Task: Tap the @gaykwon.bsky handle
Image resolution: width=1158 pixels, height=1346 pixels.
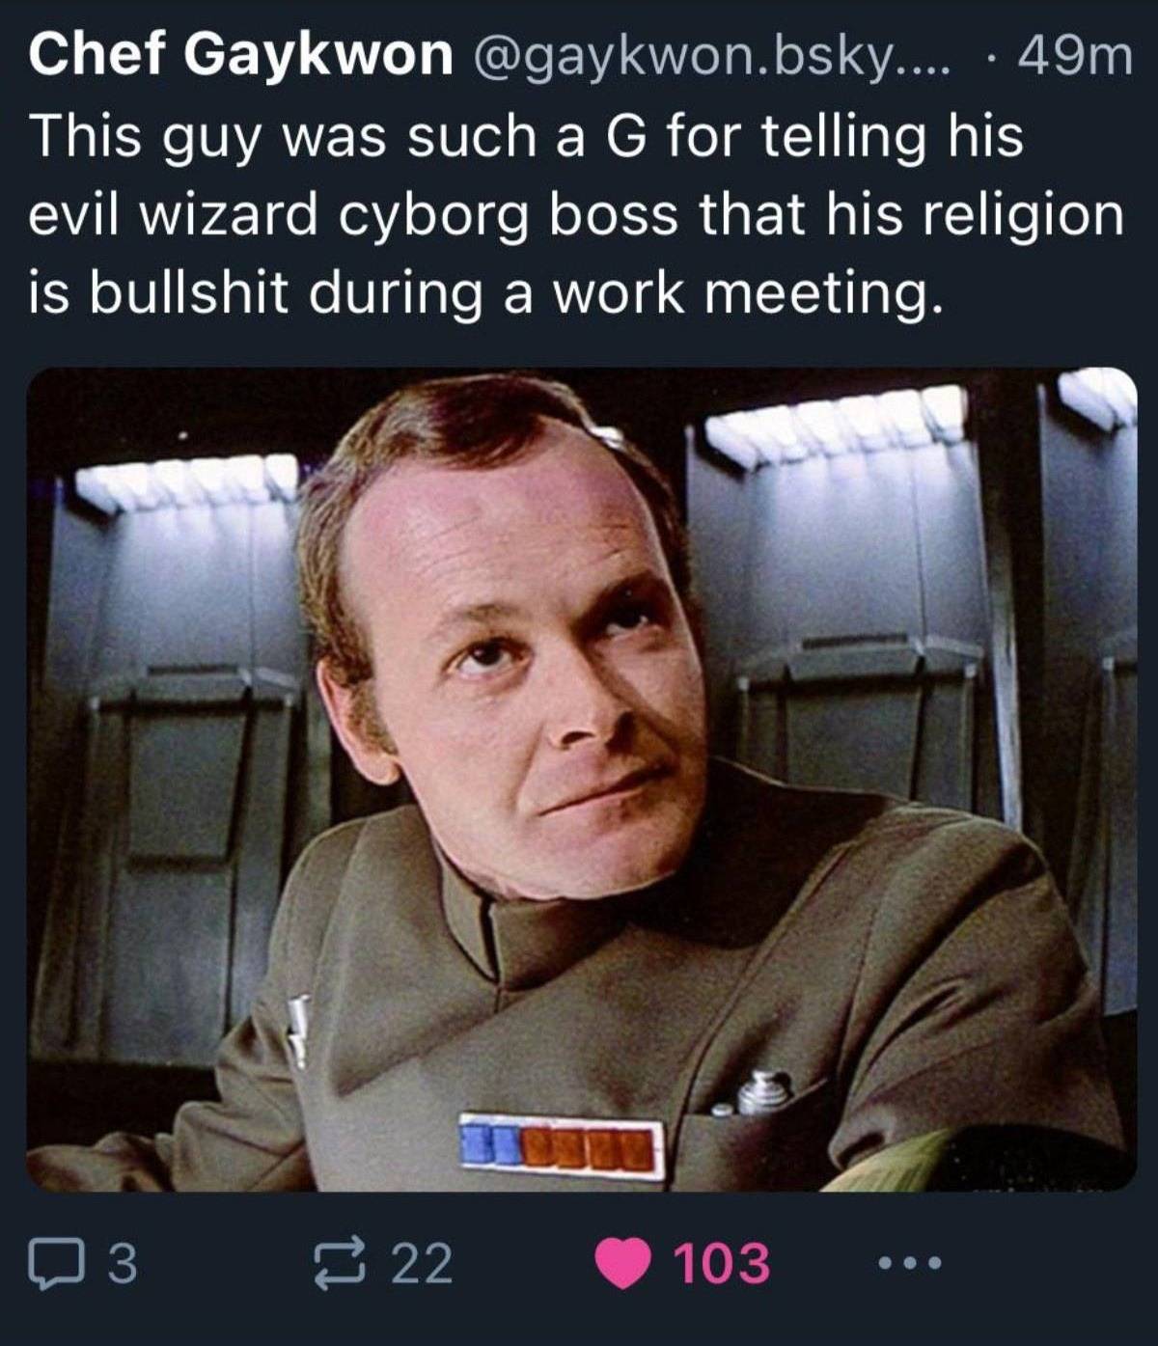Action: [710, 57]
